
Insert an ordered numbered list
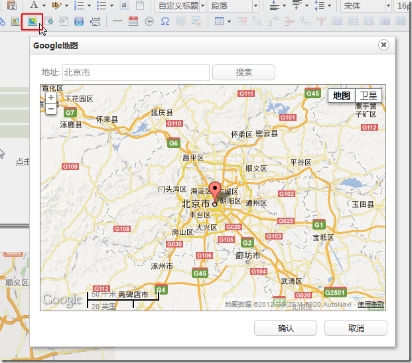79,5
